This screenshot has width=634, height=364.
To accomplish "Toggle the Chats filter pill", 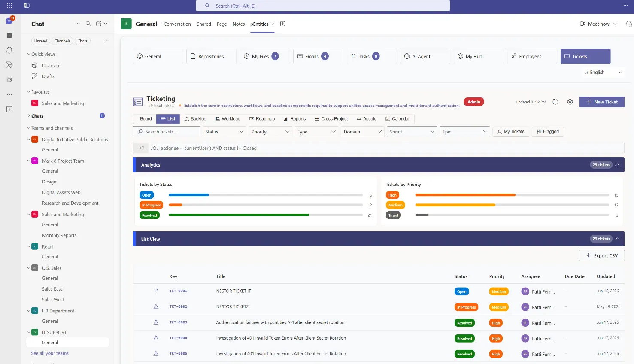I will click(x=82, y=41).
